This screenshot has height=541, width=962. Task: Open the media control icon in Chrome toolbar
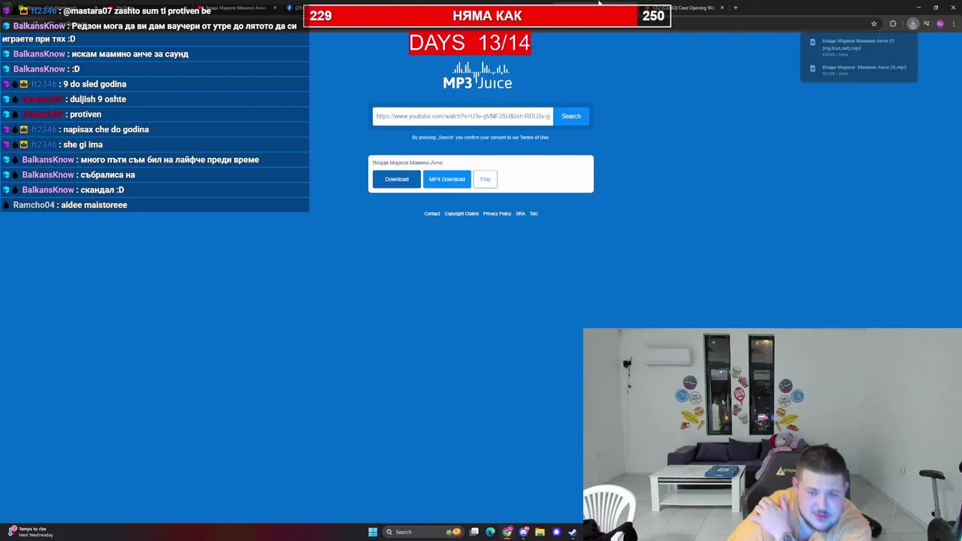(x=927, y=24)
